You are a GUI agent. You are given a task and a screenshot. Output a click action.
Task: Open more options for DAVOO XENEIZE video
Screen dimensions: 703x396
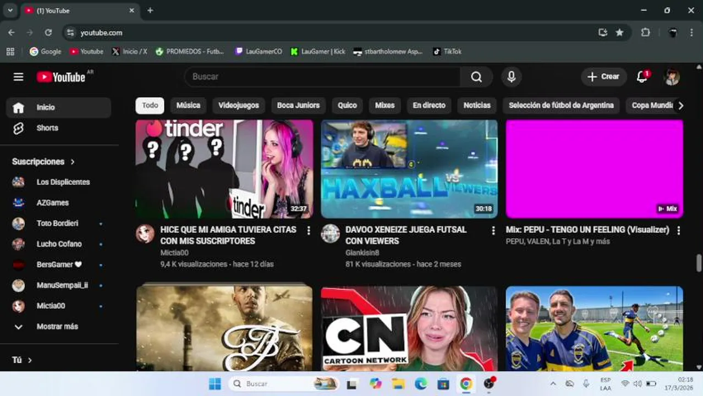493,230
